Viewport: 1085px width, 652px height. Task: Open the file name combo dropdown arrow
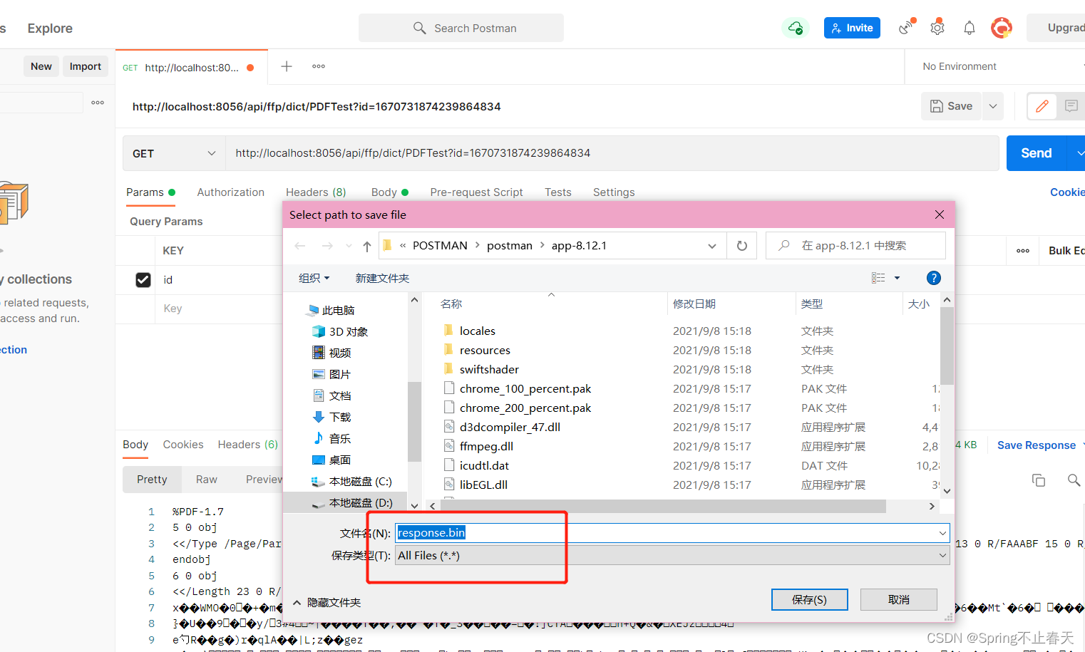(x=942, y=533)
